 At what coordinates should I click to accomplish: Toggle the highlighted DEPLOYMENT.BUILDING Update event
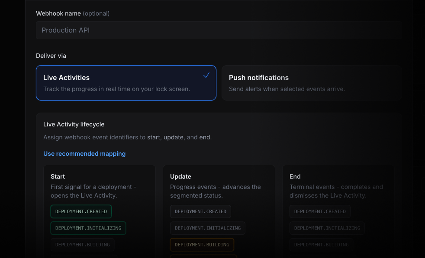202,245
